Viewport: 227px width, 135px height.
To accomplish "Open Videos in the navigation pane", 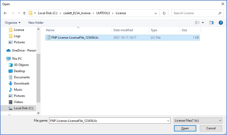I will 18,102.
